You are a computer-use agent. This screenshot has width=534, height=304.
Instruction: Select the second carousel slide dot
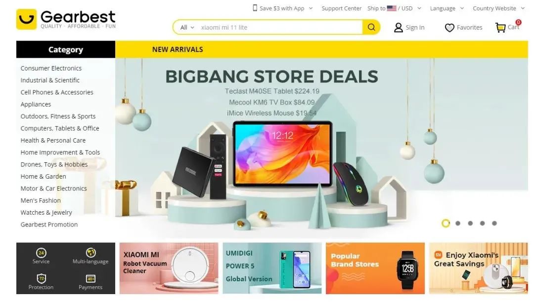click(458, 224)
